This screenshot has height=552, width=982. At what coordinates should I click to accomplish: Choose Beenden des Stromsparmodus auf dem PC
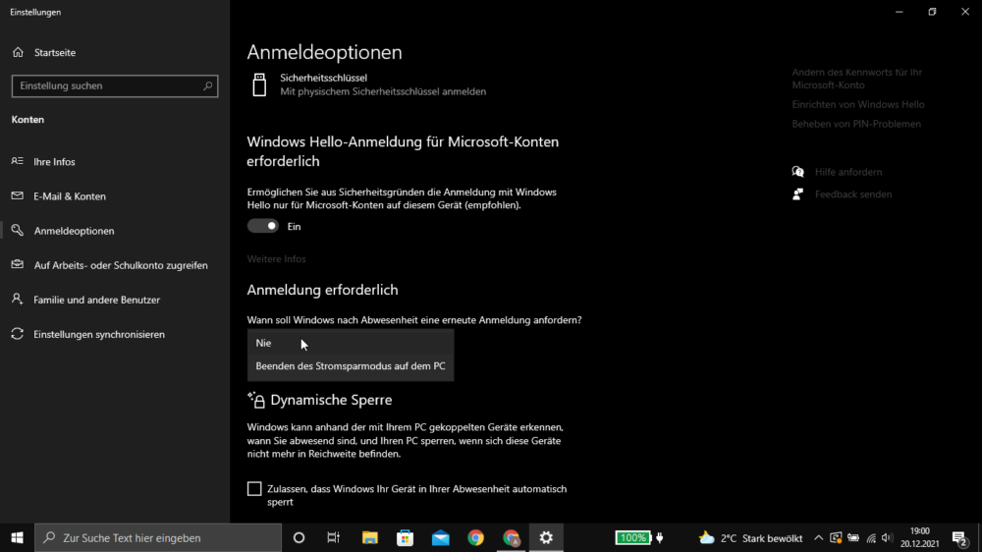pos(351,366)
